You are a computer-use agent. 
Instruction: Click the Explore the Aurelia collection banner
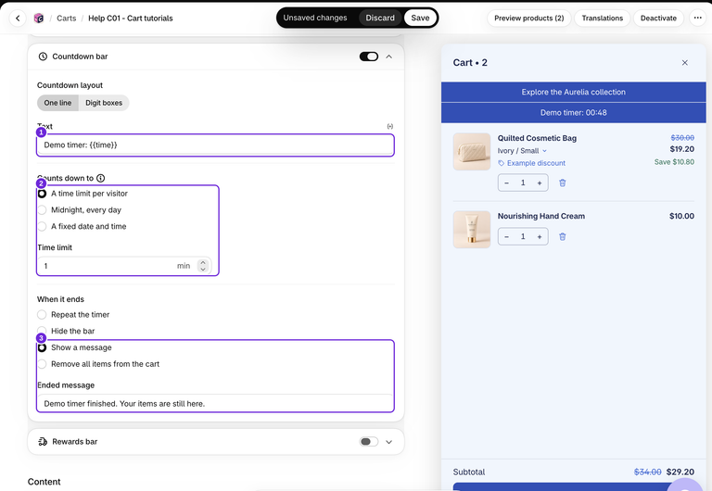coord(574,92)
